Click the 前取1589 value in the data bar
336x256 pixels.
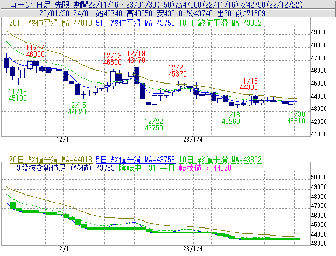pyautogui.click(x=250, y=13)
